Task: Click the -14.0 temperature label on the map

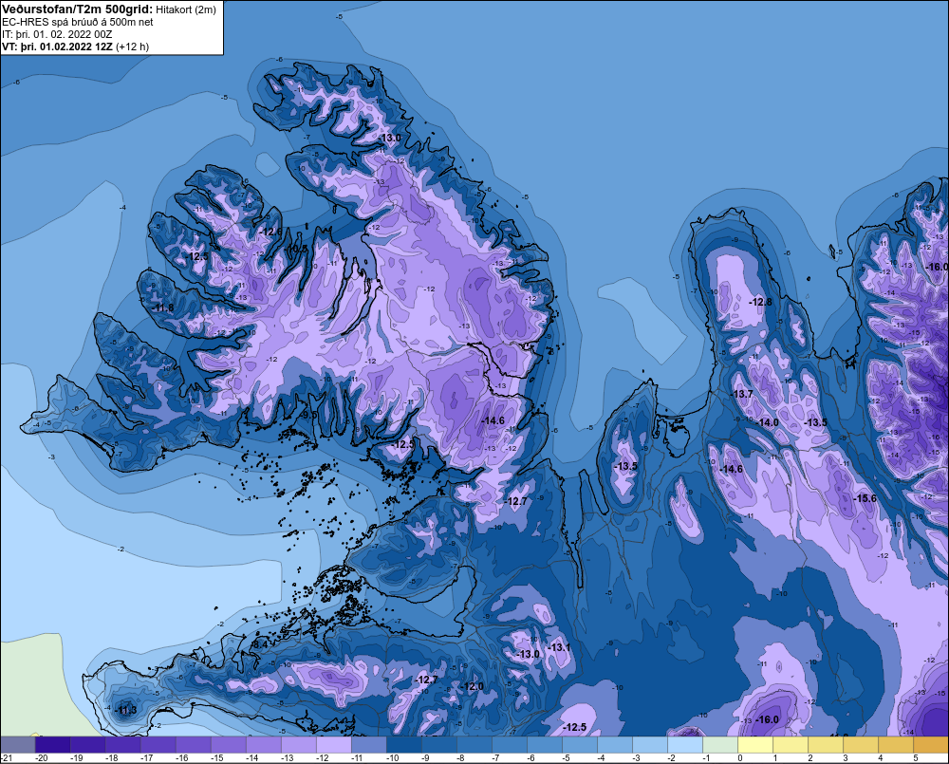Action: [768, 422]
